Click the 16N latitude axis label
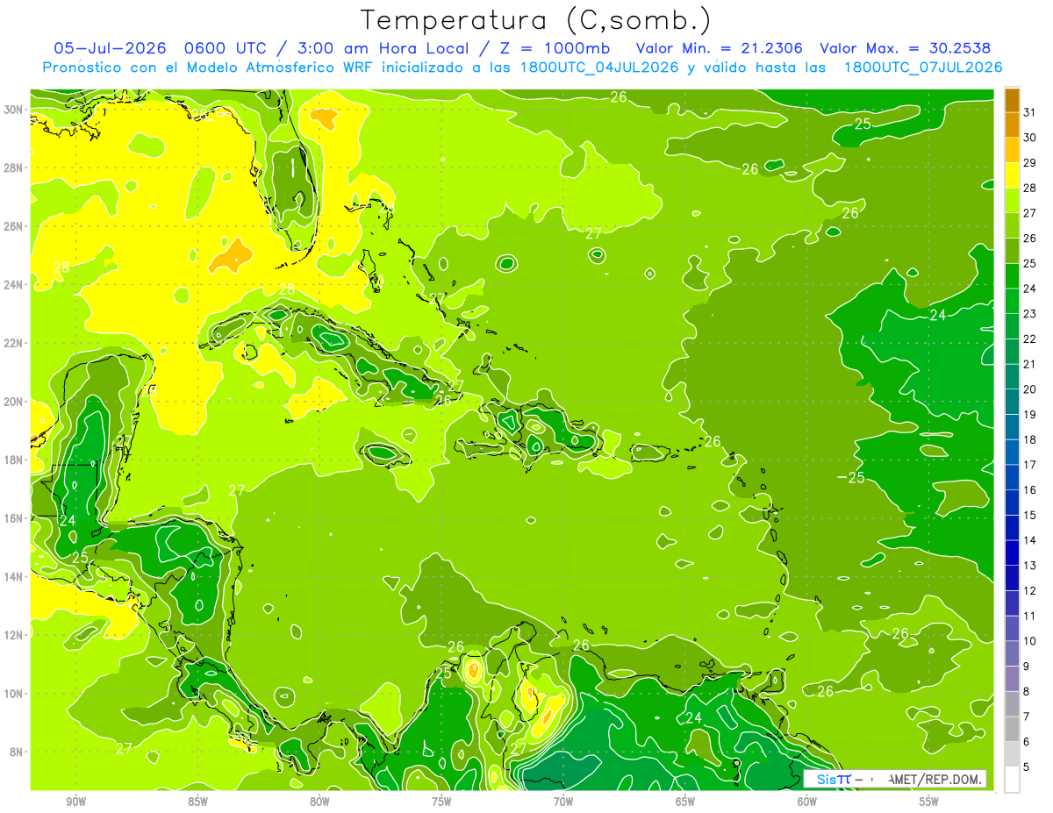 point(15,518)
